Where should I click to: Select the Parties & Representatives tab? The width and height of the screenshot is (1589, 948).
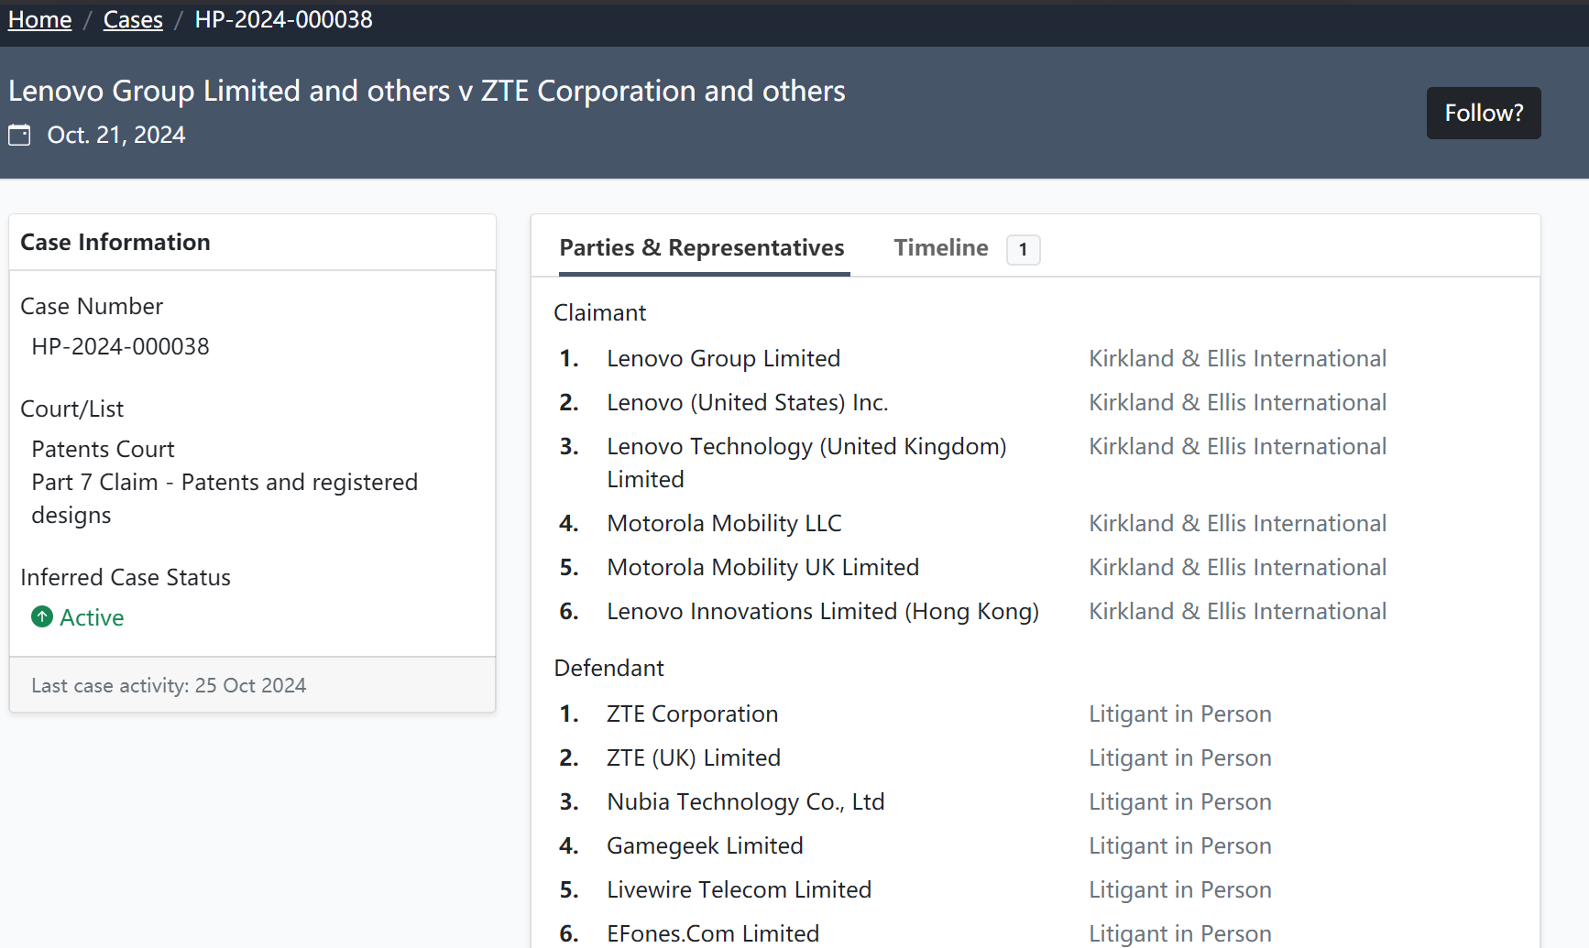(702, 248)
